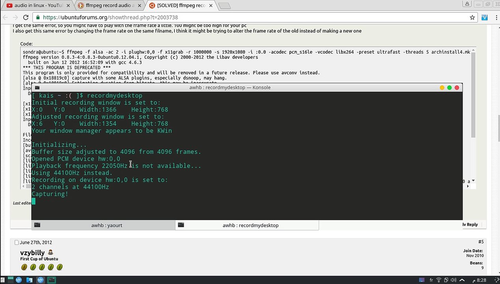Open the active Chromium taskbar entry
The width and height of the screenshot is (500, 284).
coord(41,280)
